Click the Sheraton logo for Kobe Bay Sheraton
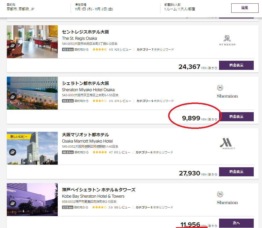 (x=227, y=198)
